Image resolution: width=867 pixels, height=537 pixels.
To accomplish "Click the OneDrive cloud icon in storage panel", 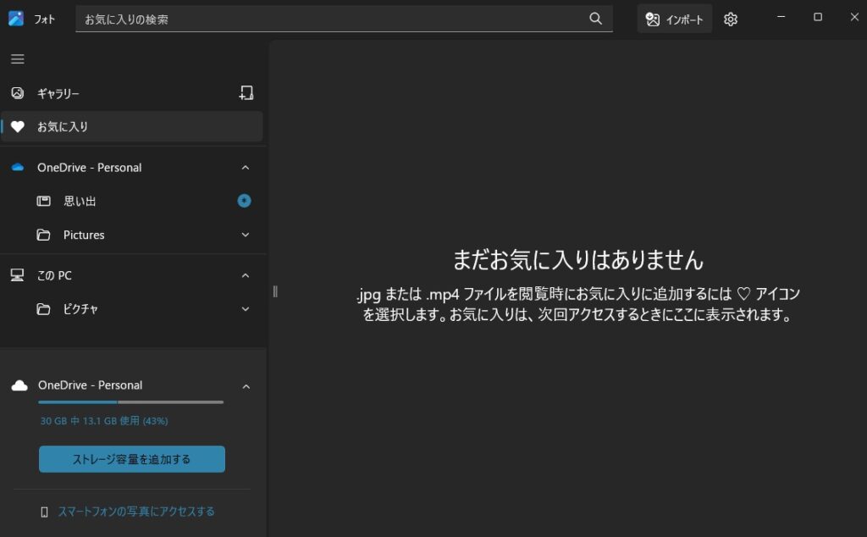I will tap(19, 385).
